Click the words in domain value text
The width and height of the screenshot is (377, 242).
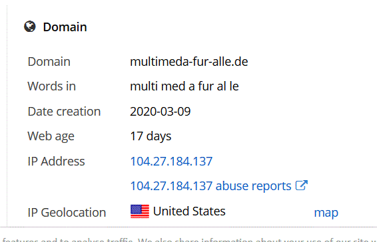coord(185,86)
